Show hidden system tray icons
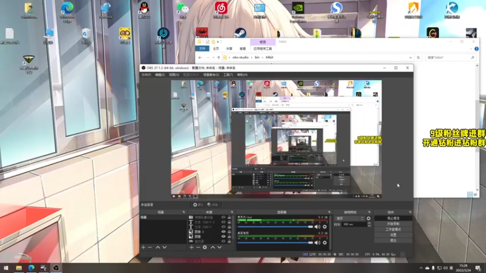The height and width of the screenshot is (273, 486). pos(421,268)
